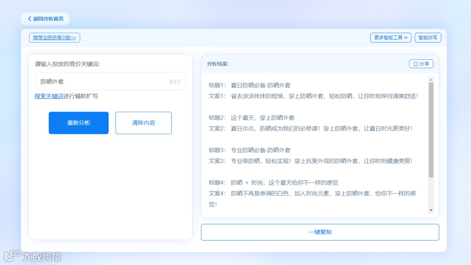This screenshot has width=471, height=265.
Task: Open the 推荐注册获得次数 registration link
Action: pos(53,37)
